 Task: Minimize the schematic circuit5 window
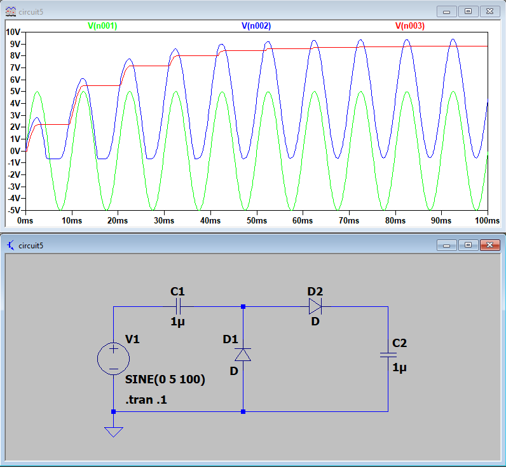448,245
